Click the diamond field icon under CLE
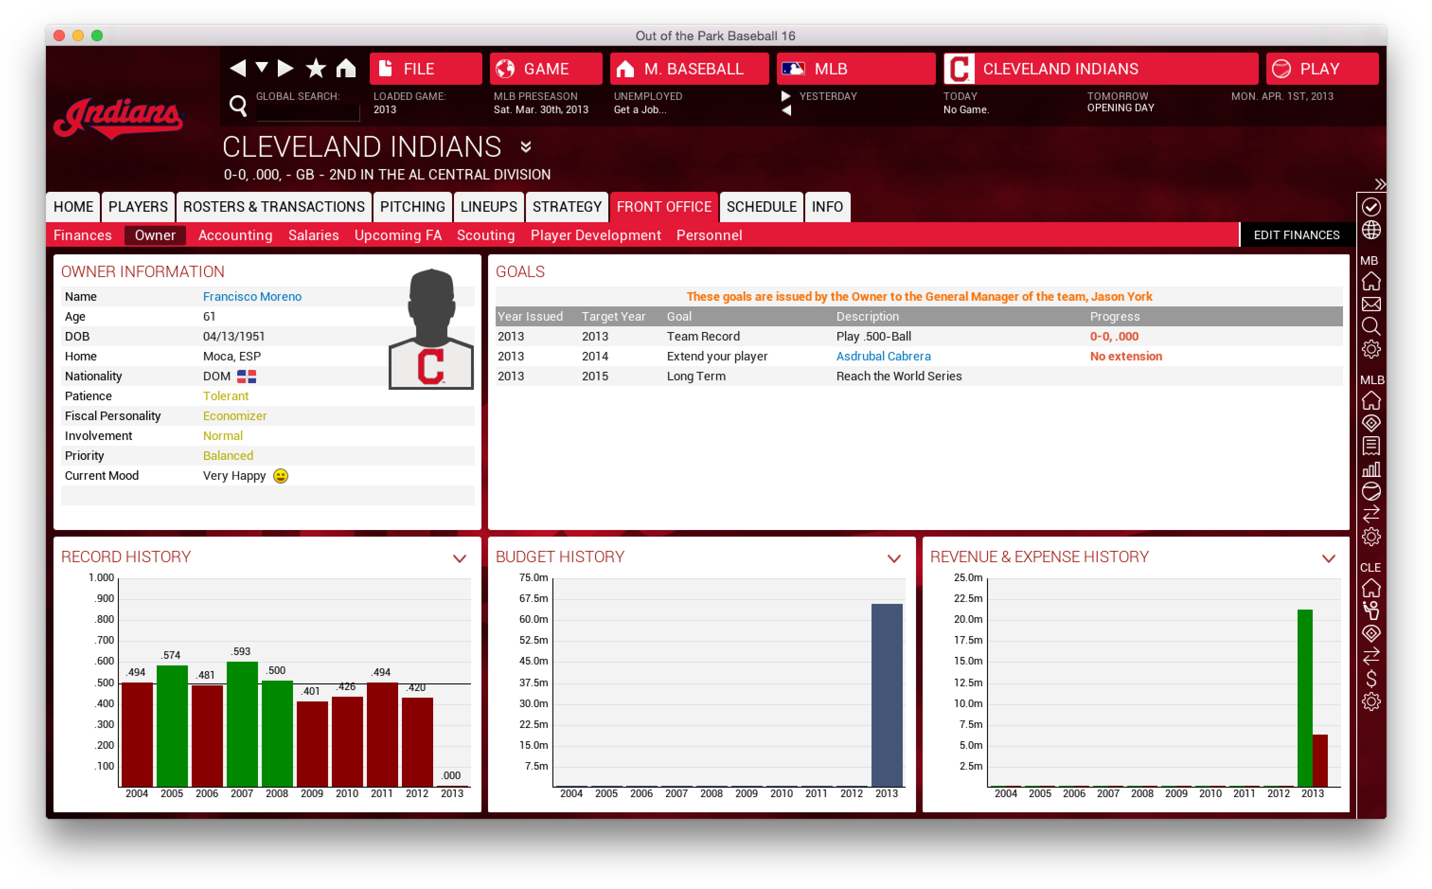Screen dimensions: 1432x889 coord(1370,634)
